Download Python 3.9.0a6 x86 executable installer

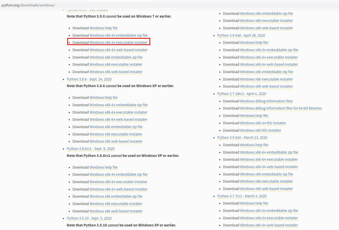pyautogui.click(x=266, y=79)
